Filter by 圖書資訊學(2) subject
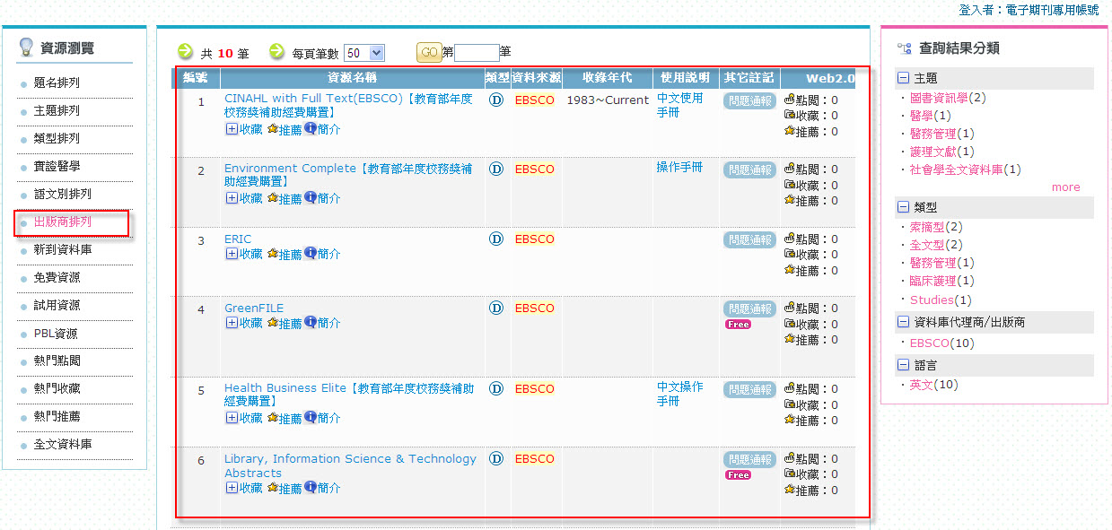Screen dimensions: 1112x530 pos(948,98)
